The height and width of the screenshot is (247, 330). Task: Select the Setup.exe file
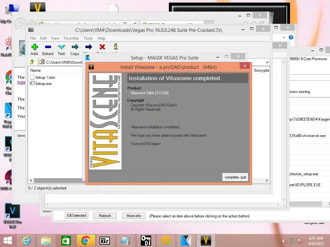click(x=41, y=83)
